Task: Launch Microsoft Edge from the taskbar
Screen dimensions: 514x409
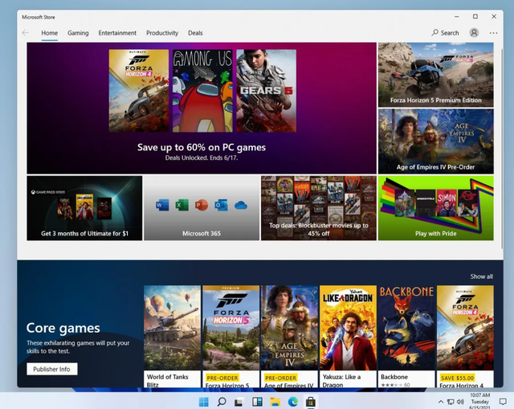Action: click(x=292, y=401)
